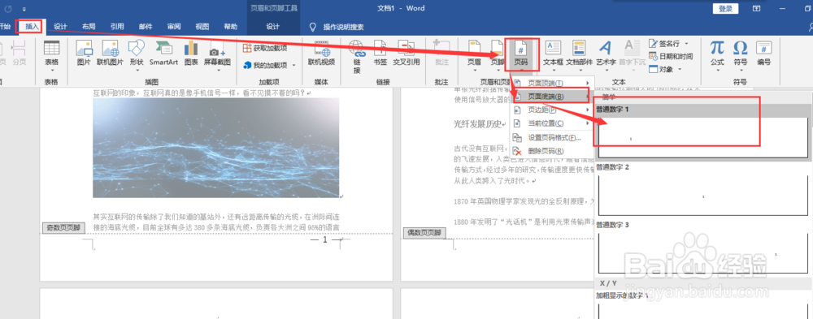Insert a 编号 number
Viewport: 813px width, 319px height.
[763, 53]
